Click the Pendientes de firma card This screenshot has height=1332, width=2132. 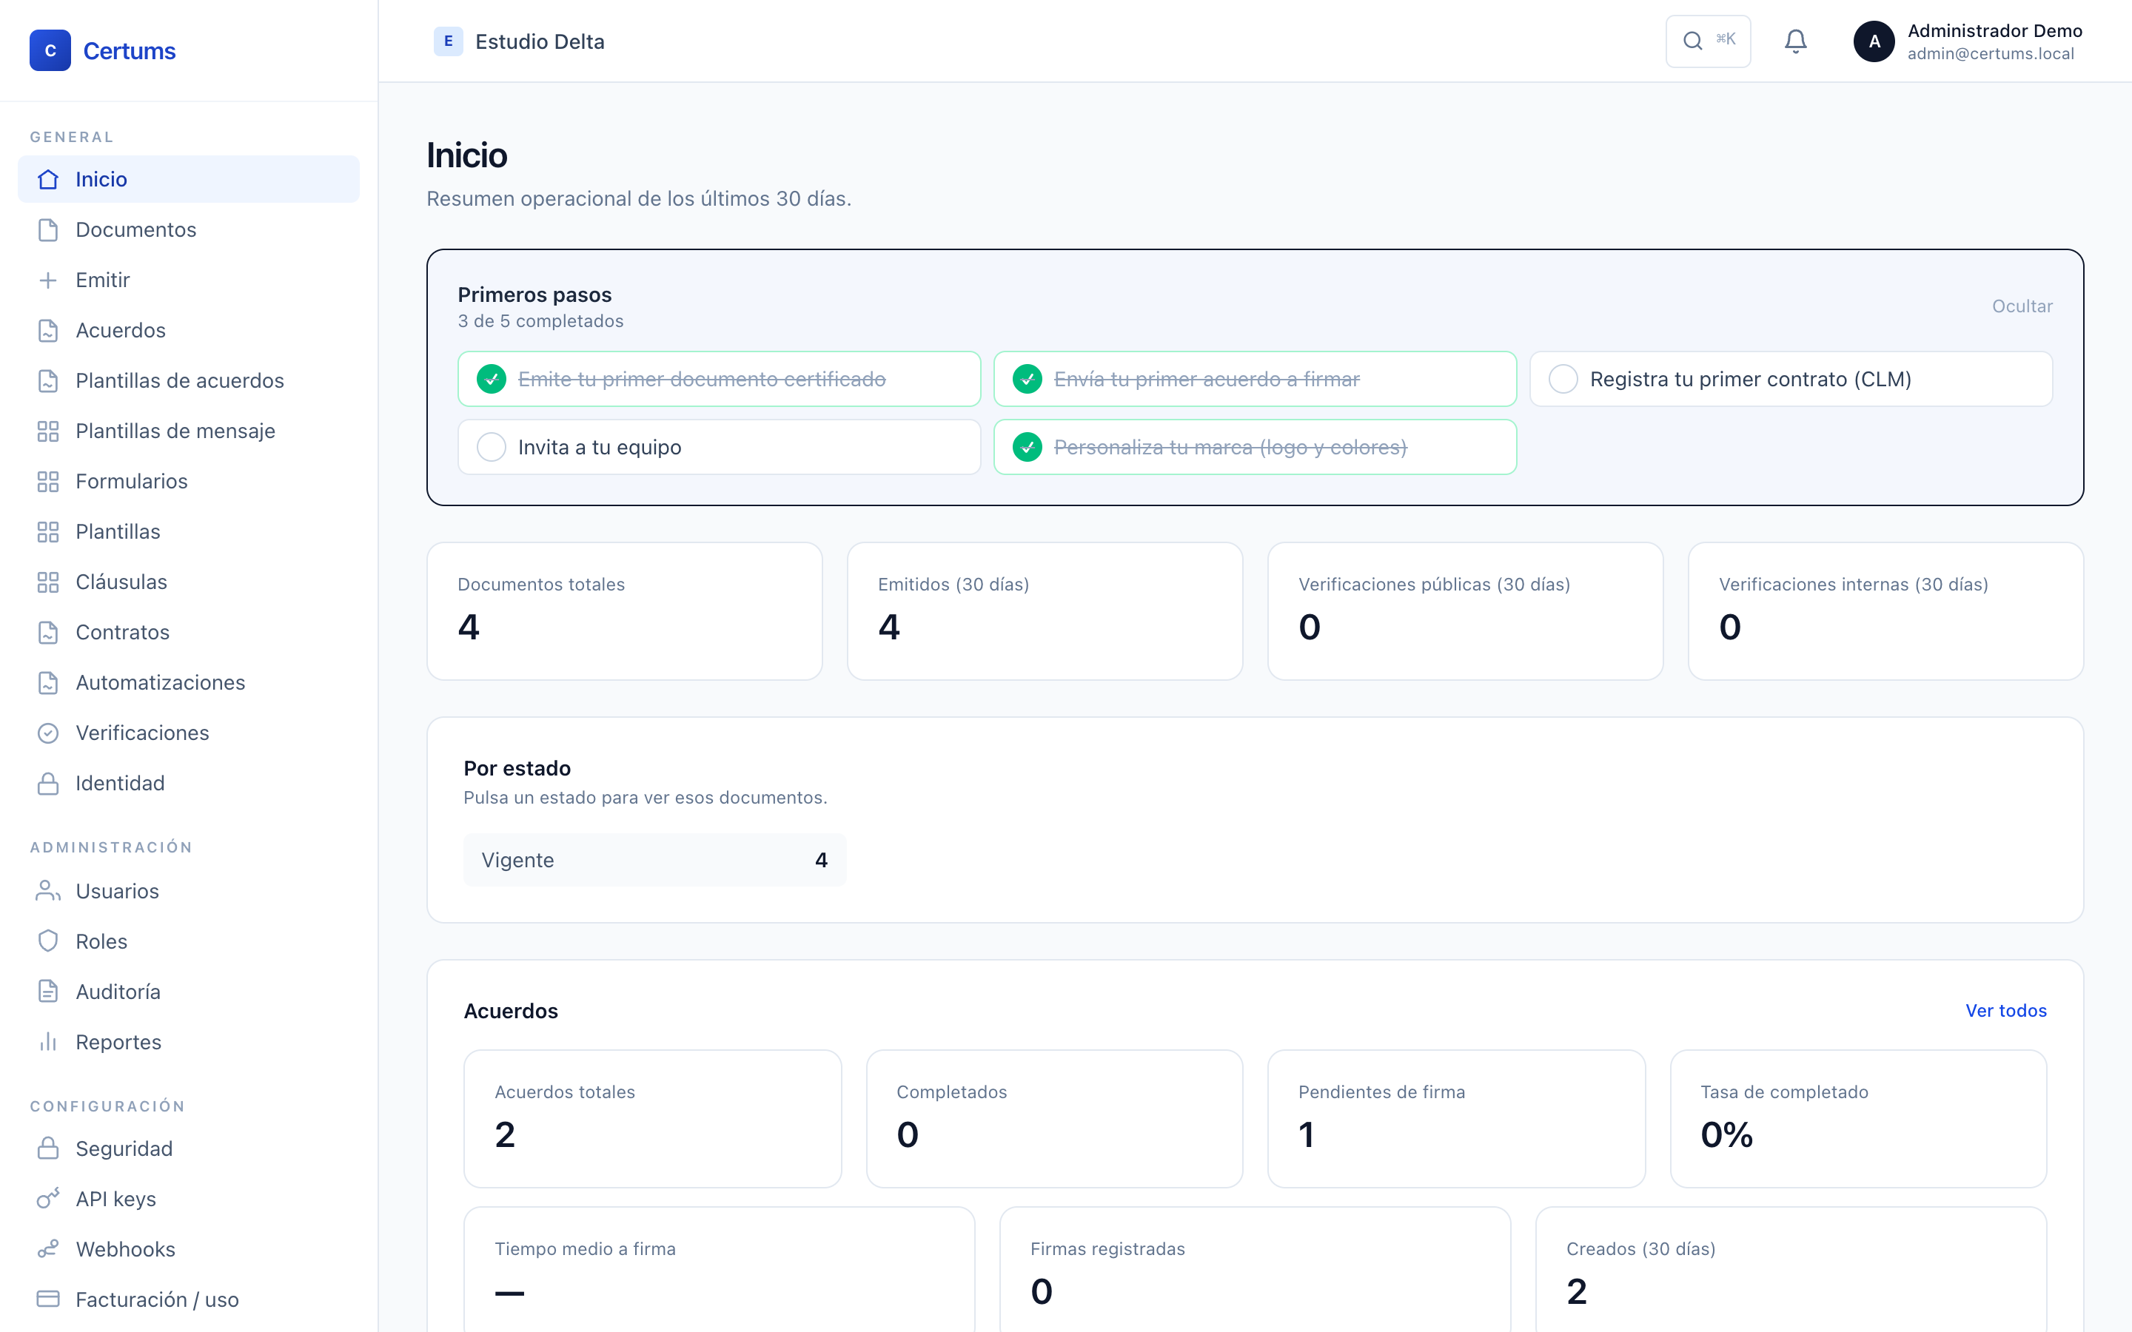coord(1455,1118)
